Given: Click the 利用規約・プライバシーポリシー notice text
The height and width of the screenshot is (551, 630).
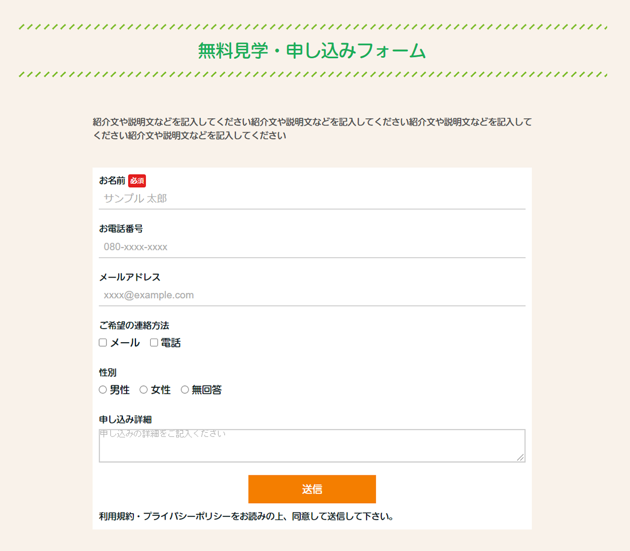Looking at the screenshot, I should point(246,516).
